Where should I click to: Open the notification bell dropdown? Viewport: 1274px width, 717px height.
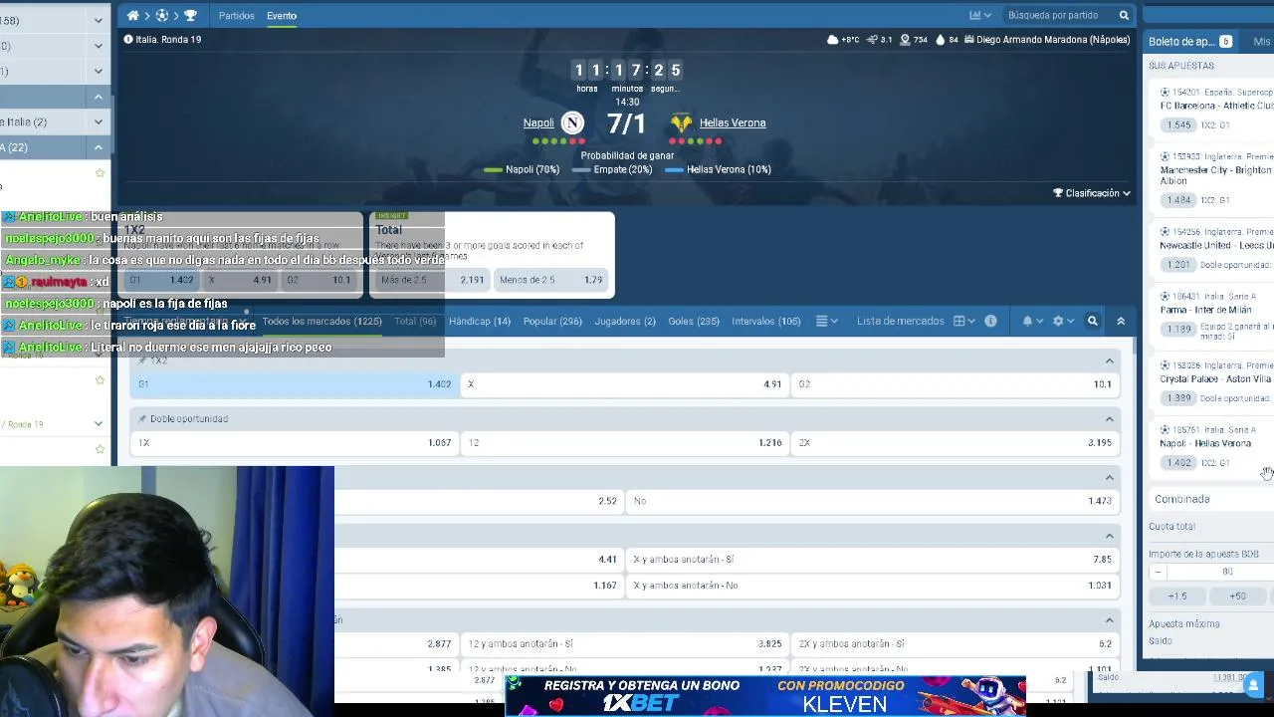[1032, 322]
